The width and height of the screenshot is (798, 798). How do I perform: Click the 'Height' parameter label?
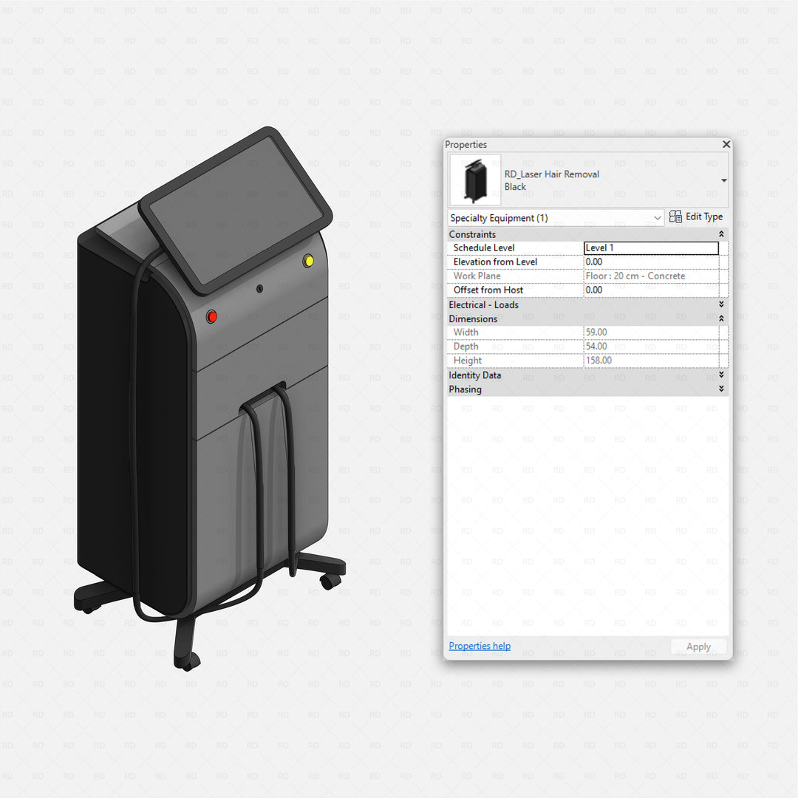coord(467,361)
